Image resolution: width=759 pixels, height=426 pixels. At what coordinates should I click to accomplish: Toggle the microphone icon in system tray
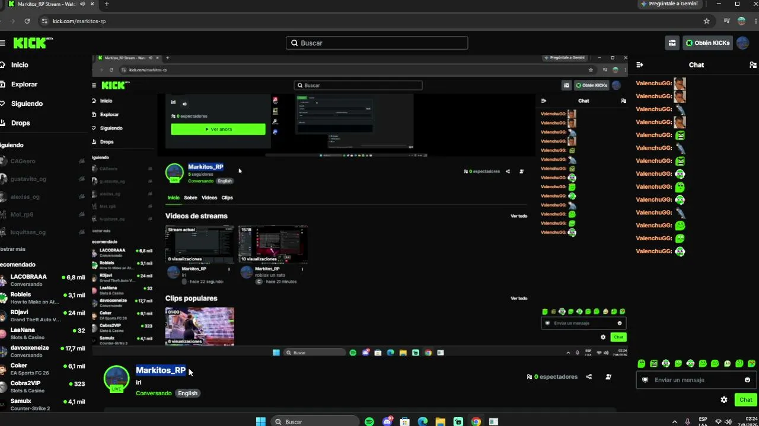point(688,422)
